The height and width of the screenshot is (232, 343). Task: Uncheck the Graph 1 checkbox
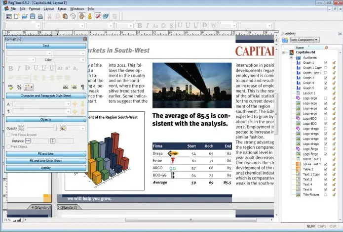coord(326,63)
